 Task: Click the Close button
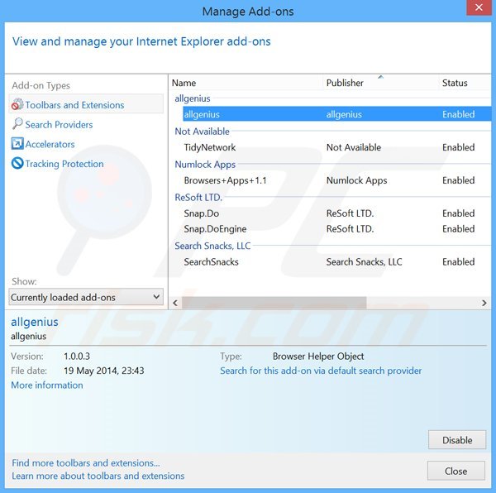click(455, 471)
